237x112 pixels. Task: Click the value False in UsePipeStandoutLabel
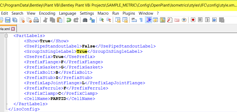tap(88, 46)
